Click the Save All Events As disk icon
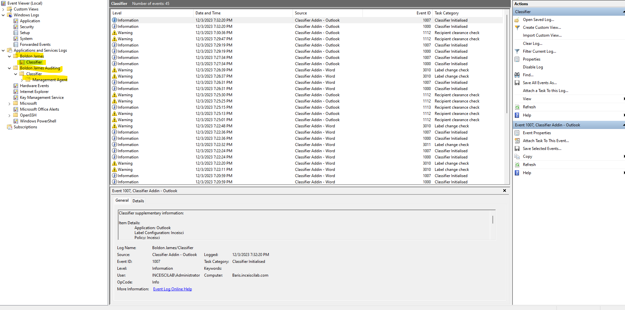Image resolution: width=625 pixels, height=310 pixels. [517, 83]
